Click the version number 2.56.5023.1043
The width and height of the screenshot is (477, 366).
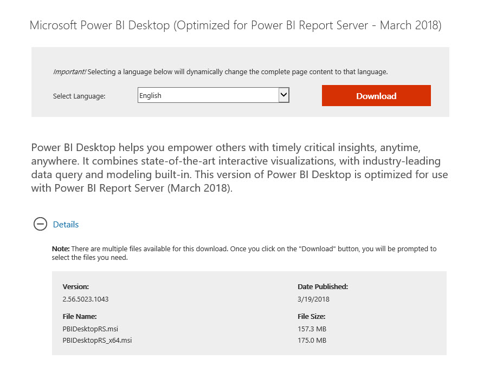pos(86,299)
